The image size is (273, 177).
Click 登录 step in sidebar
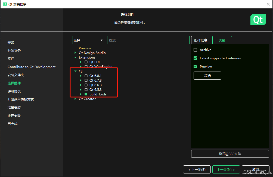coord(11,43)
